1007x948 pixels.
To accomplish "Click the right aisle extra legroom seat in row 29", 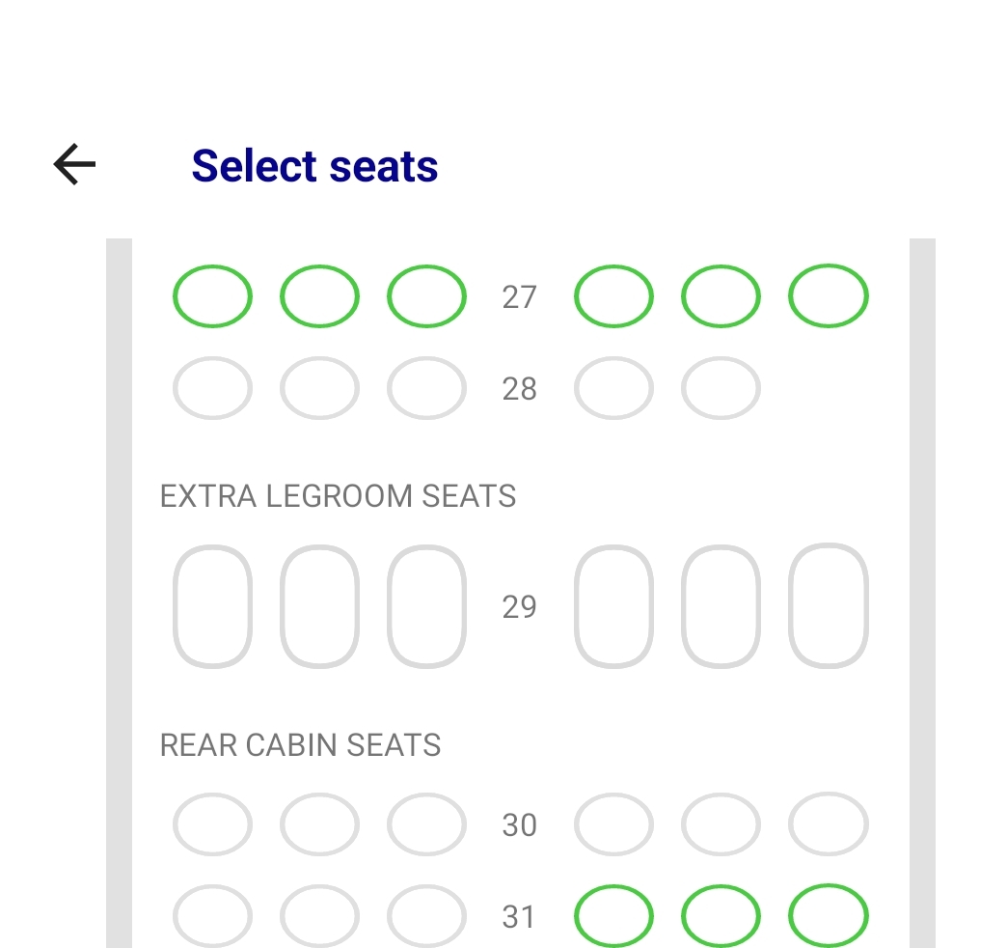I will click(x=613, y=606).
